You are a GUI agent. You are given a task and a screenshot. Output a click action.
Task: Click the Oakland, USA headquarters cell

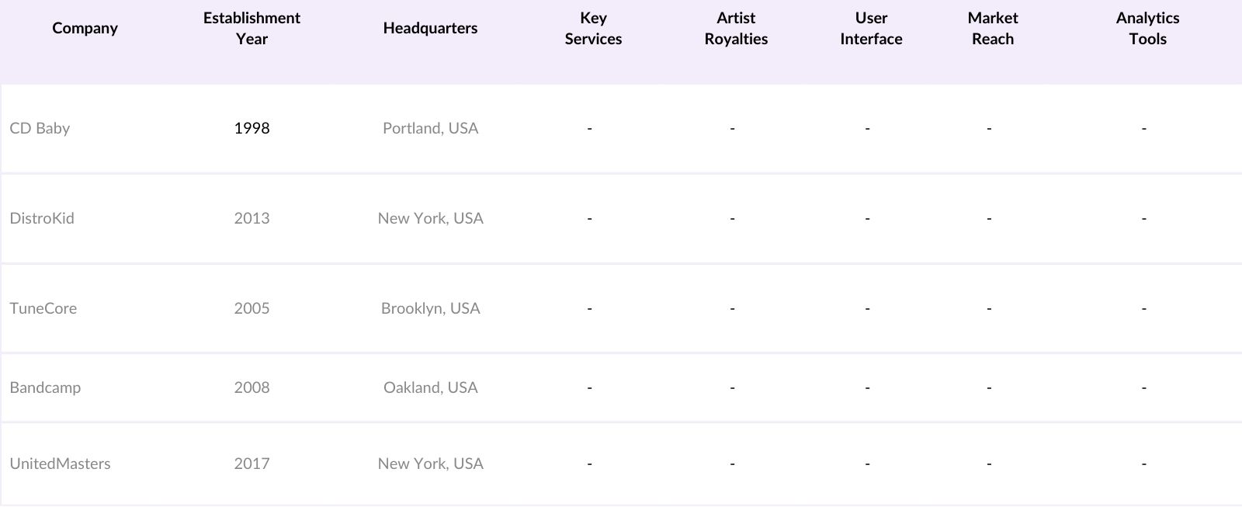click(430, 387)
